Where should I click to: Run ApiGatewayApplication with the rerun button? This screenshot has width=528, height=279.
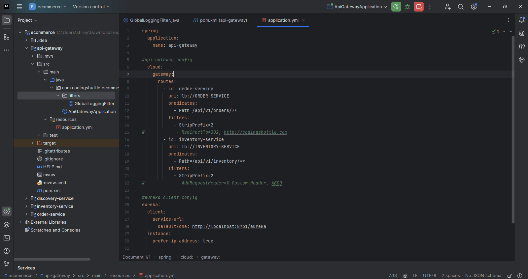click(x=396, y=7)
